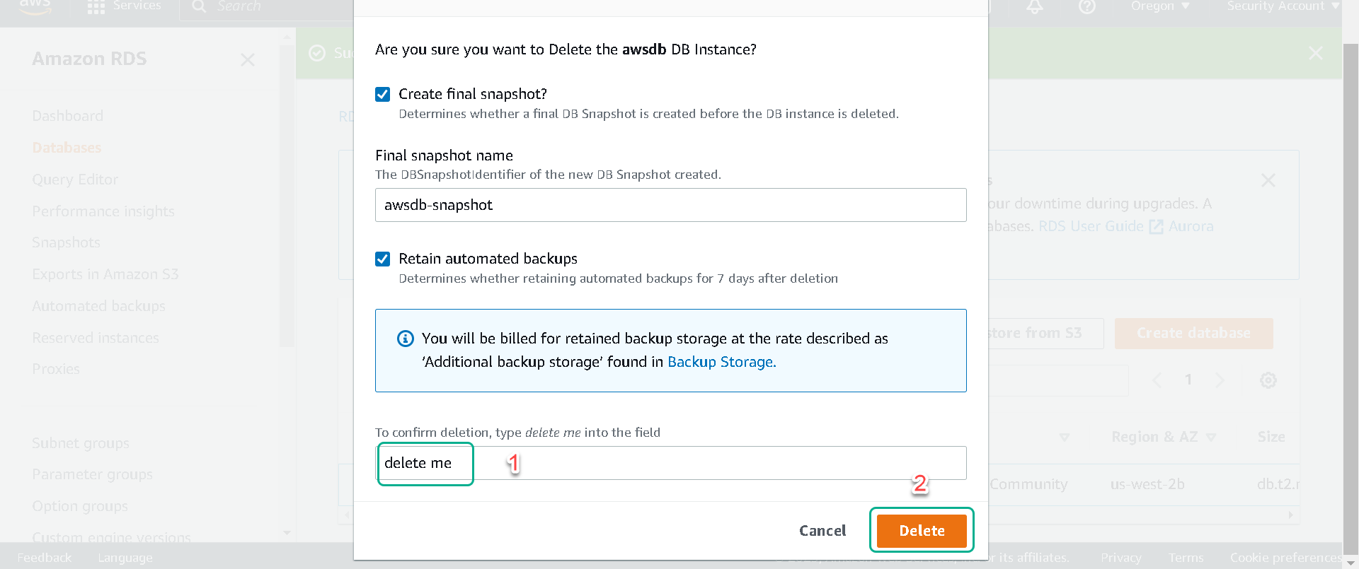The width and height of the screenshot is (1359, 569).
Task: Click the sidebar scroll down arrow
Action: [x=287, y=533]
